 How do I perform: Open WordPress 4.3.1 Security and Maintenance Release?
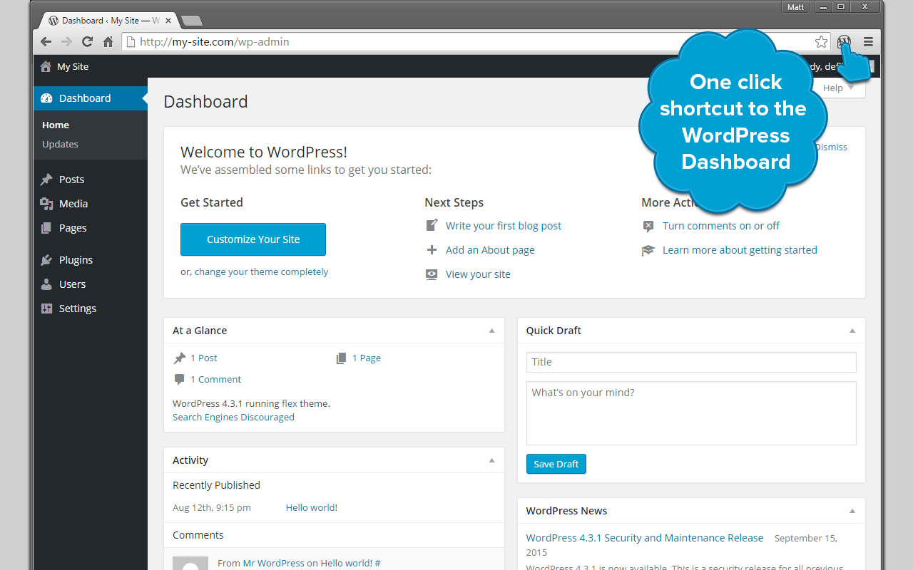645,538
